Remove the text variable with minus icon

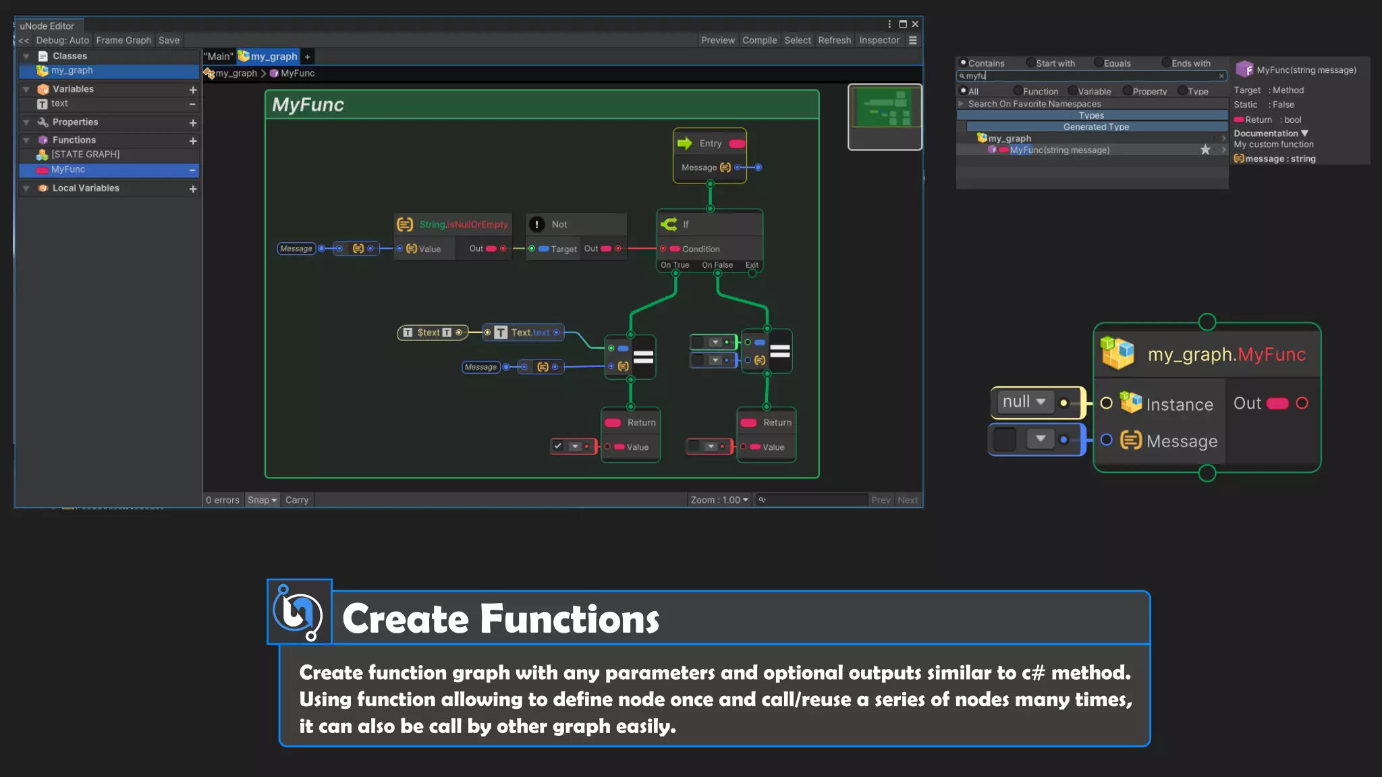coord(192,104)
